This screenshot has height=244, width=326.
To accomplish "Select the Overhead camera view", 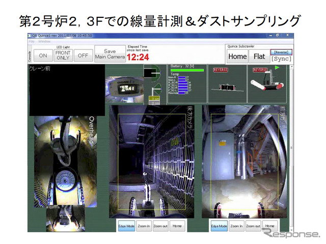I will (x=66, y=161).
